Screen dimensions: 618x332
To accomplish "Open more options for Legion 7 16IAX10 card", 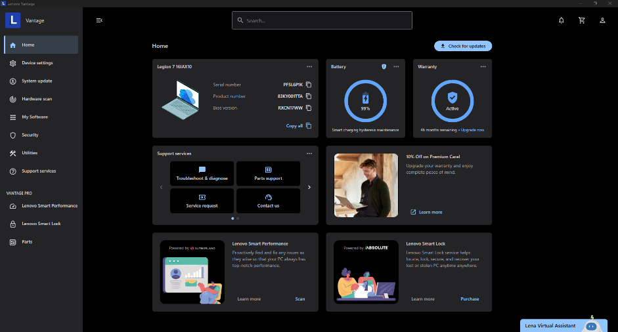I will 309,66.
